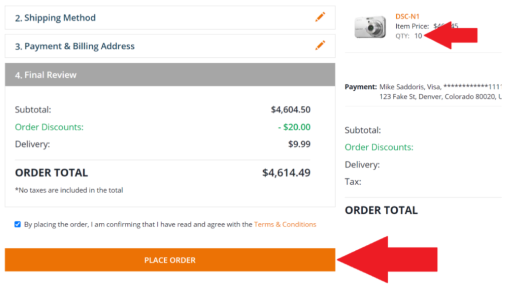Screen dimensions: 513x287
Task: Click the Shipping Method edit pencil icon
Action: click(x=320, y=17)
